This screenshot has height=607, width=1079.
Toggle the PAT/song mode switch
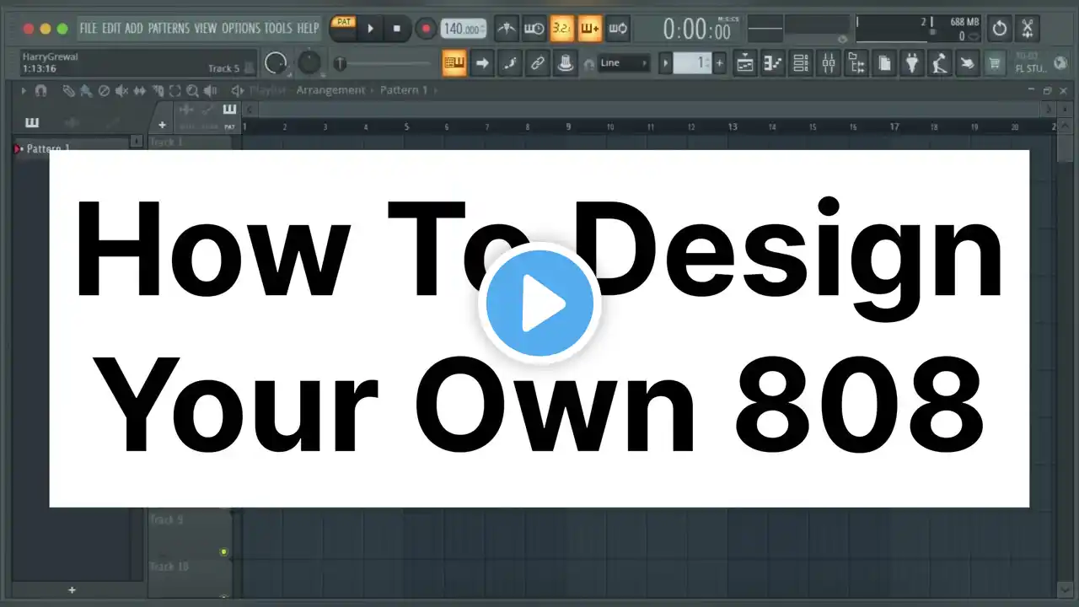[342, 28]
